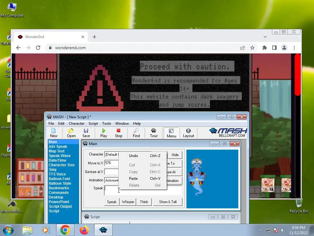The height and width of the screenshot is (236, 314).
Task: Start the MASH Tour
Action: (154, 133)
